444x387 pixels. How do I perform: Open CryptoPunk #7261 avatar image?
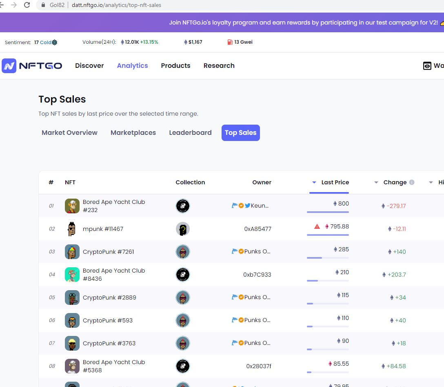pyautogui.click(x=72, y=252)
